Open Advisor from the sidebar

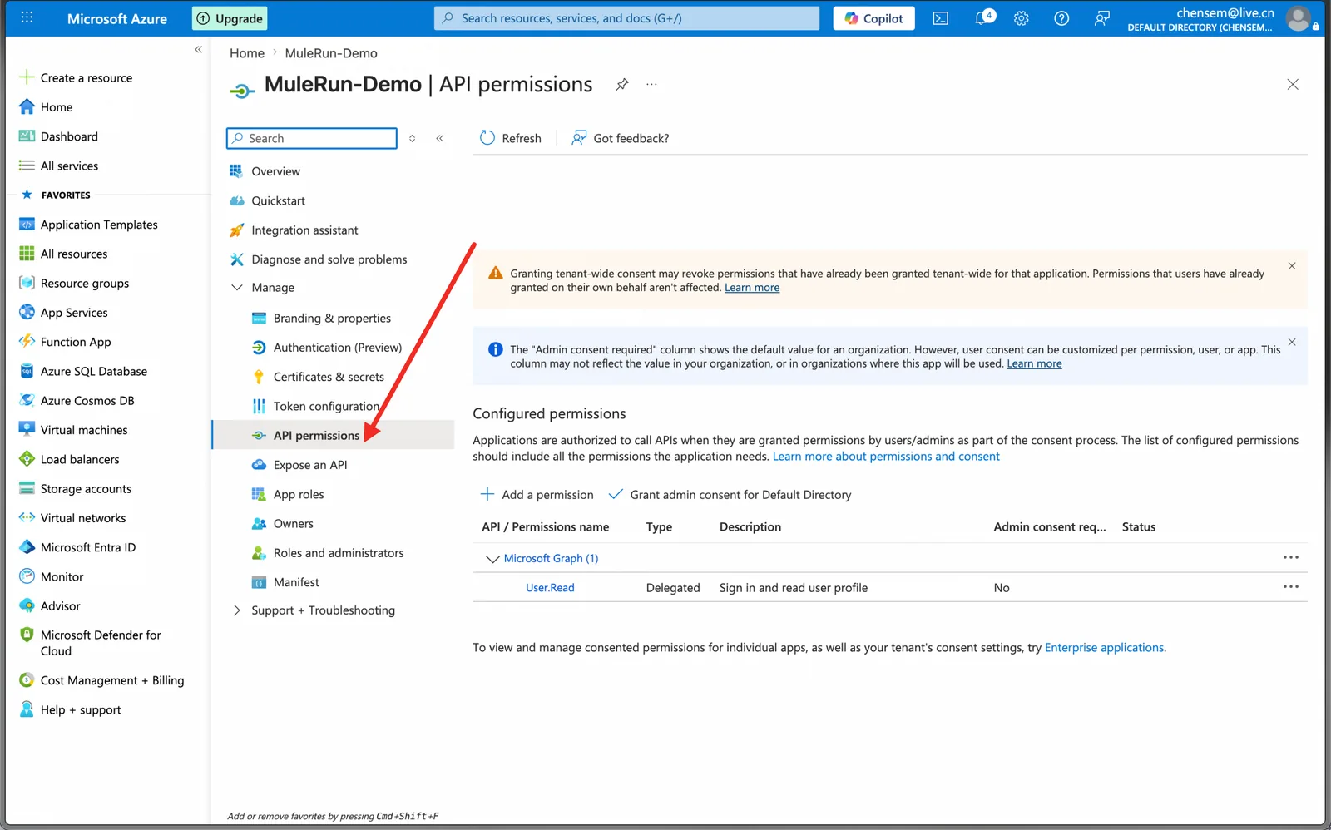[50, 606]
